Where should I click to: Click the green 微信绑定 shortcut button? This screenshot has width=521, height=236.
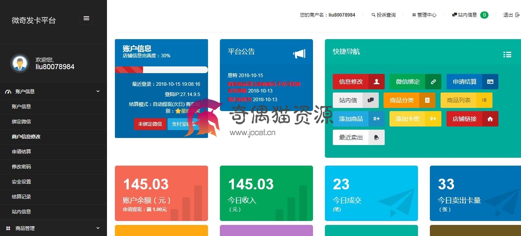point(416,81)
